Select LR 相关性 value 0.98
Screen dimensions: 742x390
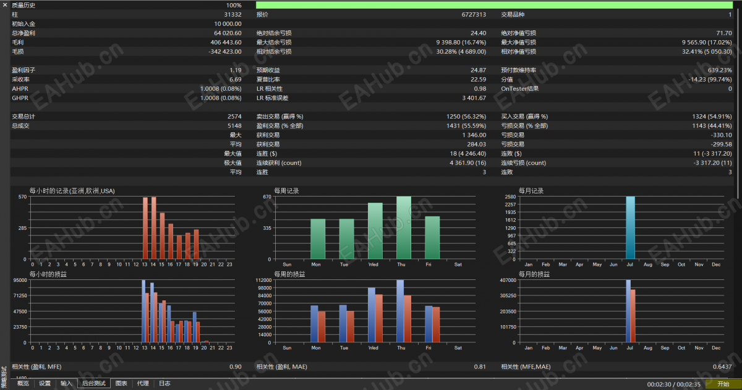click(x=480, y=88)
